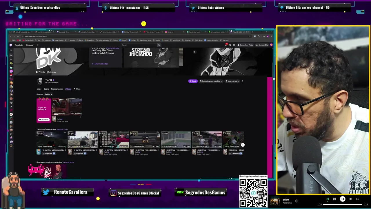371x209 pixels.
Task: Toggle shuffle in the music player
Action: [328, 199]
